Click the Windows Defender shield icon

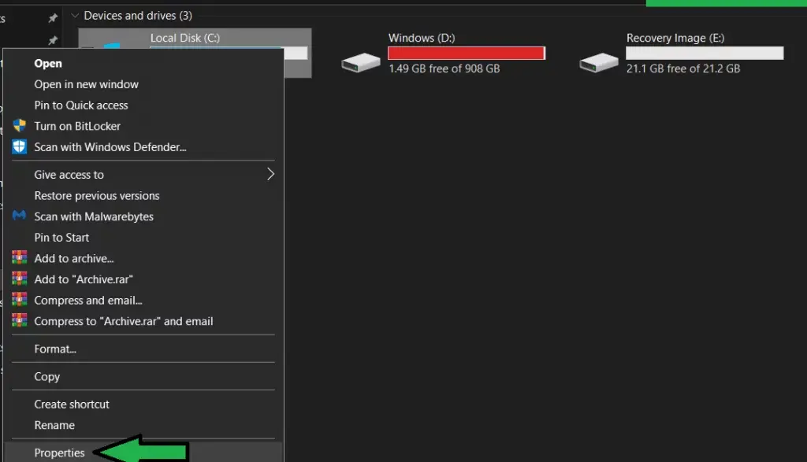click(x=19, y=146)
